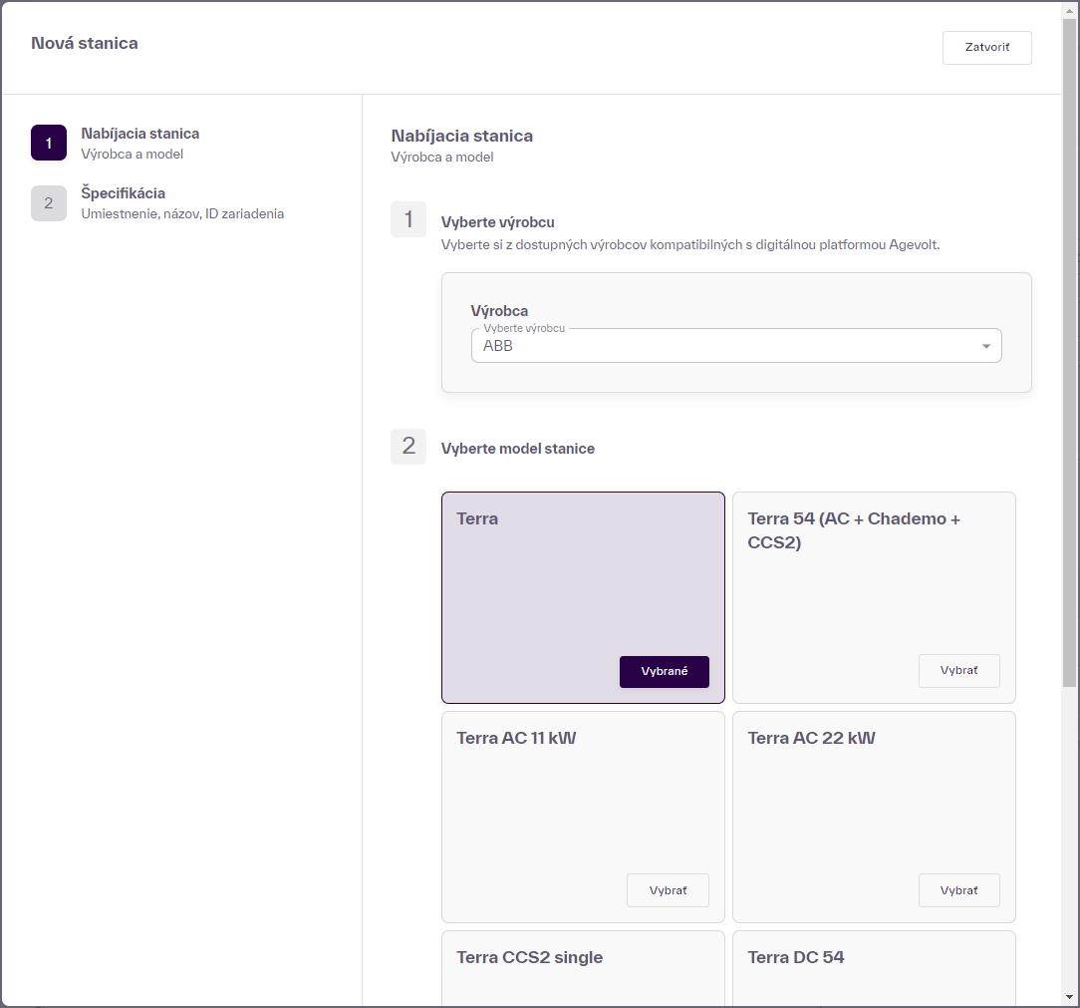
Task: Choose Terra AC 11 kW with Vybrať
Action: (x=668, y=890)
